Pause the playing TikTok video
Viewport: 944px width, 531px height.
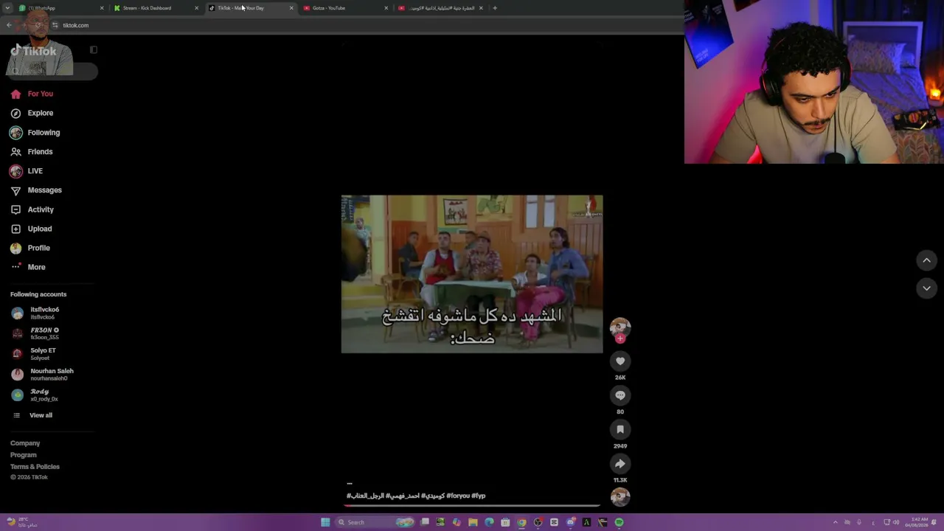[472, 274]
